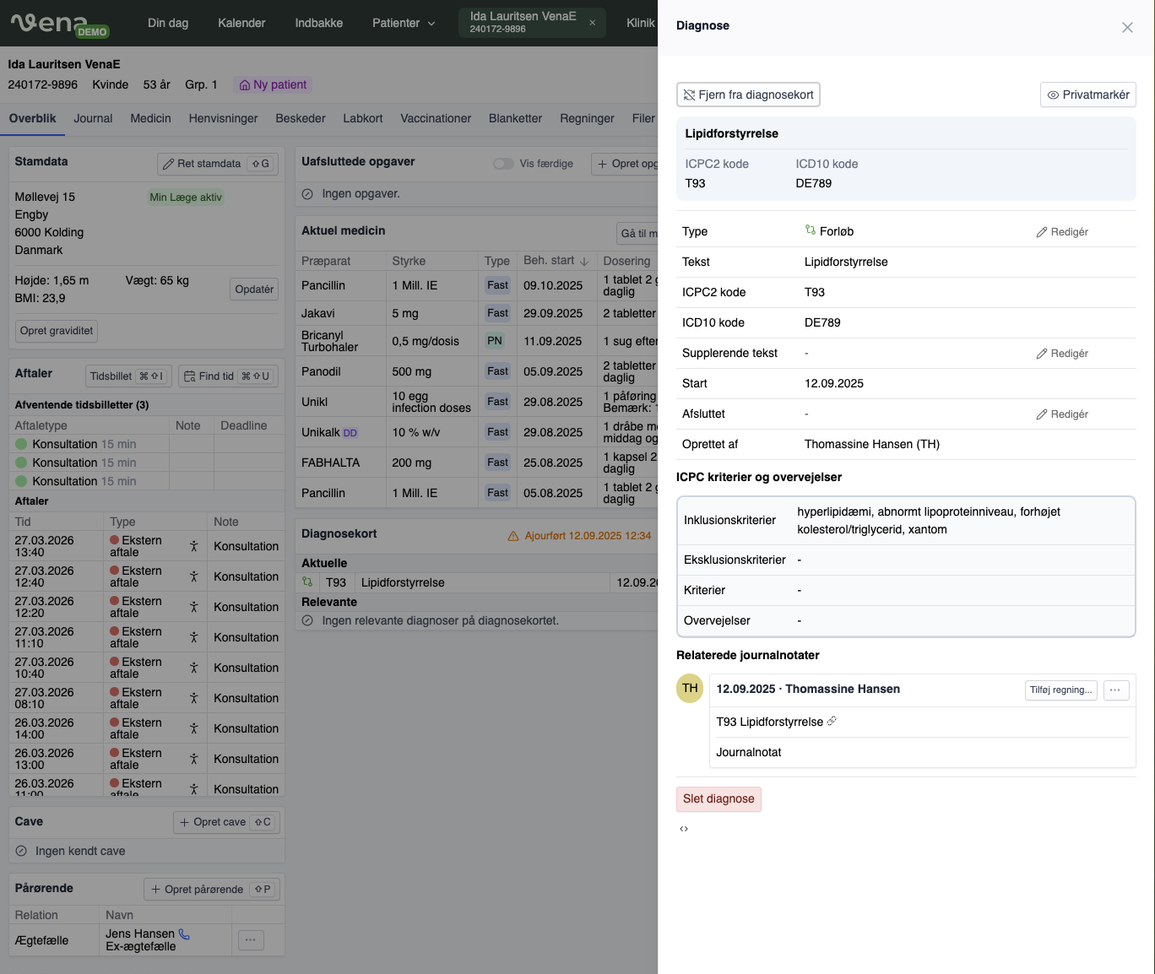Image resolution: width=1155 pixels, height=974 pixels.
Task: Click Fjern fra diagnosekort button
Action: [x=748, y=95]
